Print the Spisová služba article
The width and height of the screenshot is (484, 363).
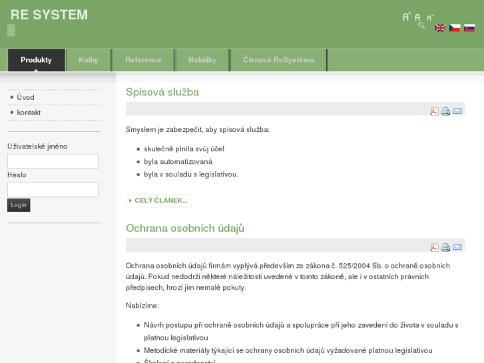pyautogui.click(x=446, y=111)
